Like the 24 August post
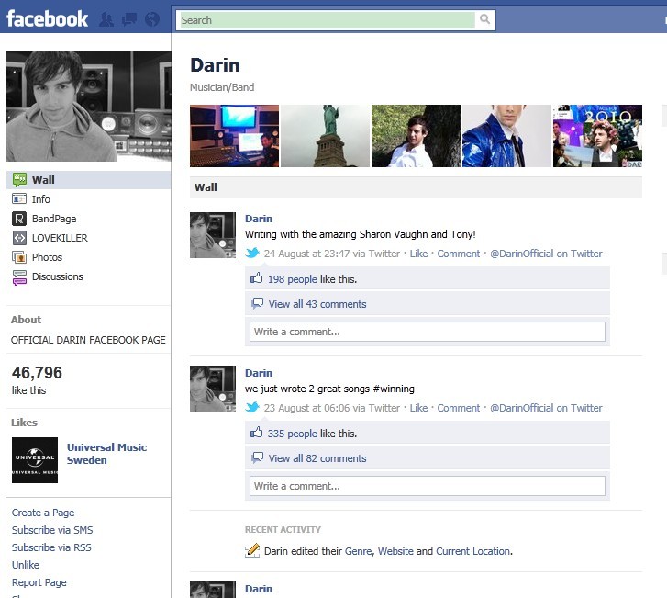Viewport: 667px width, 598px height. (x=418, y=254)
